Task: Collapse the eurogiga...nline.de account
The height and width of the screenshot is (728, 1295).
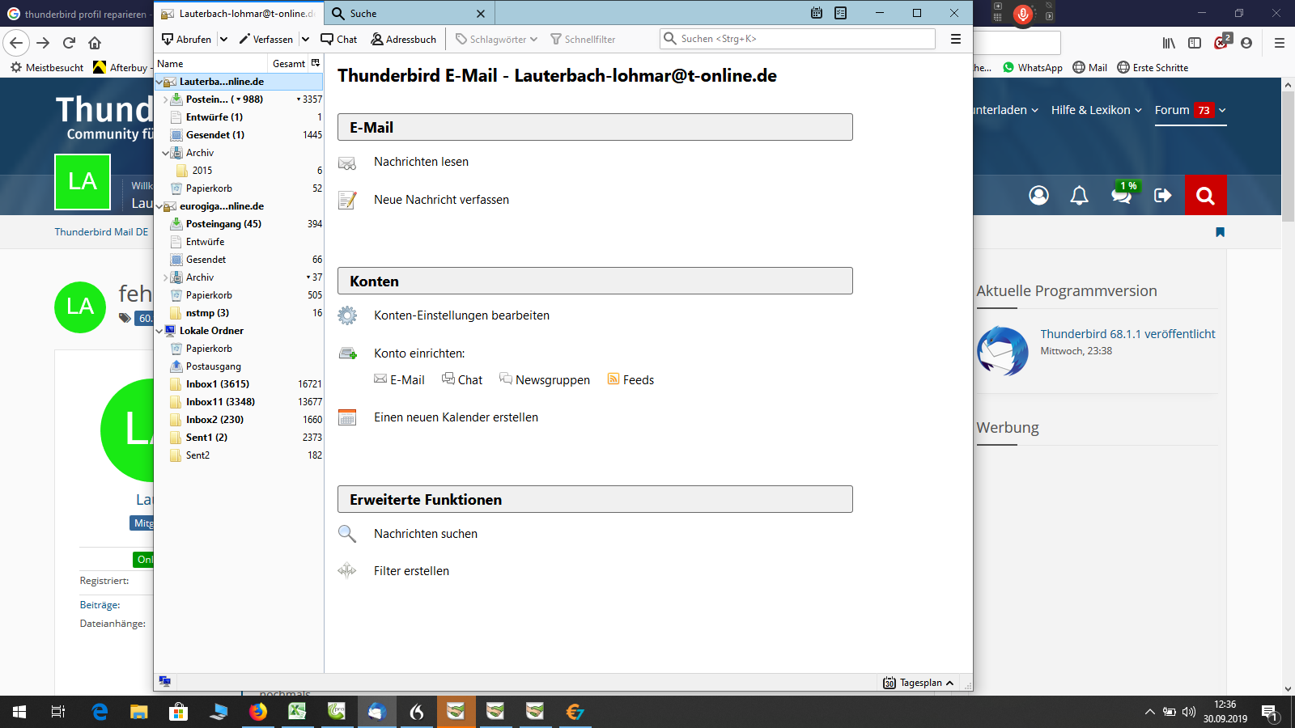Action: 159,206
